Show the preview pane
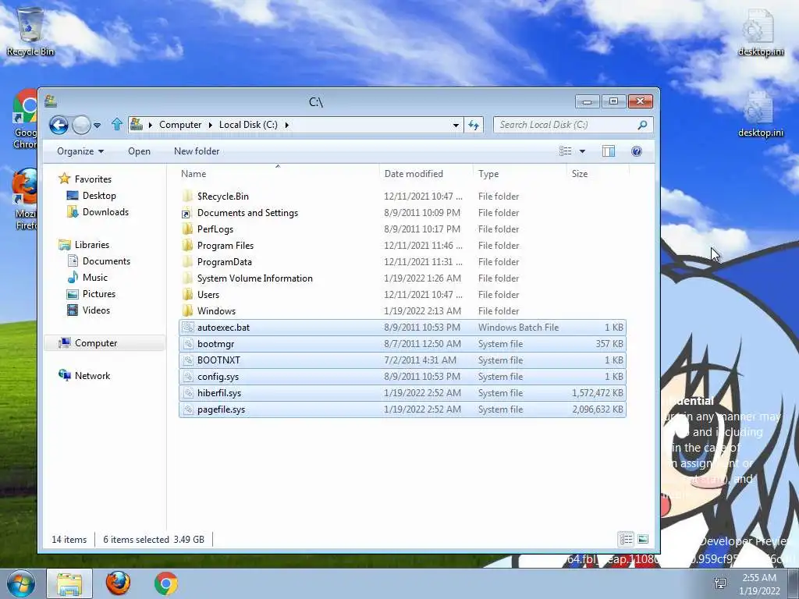 [609, 151]
